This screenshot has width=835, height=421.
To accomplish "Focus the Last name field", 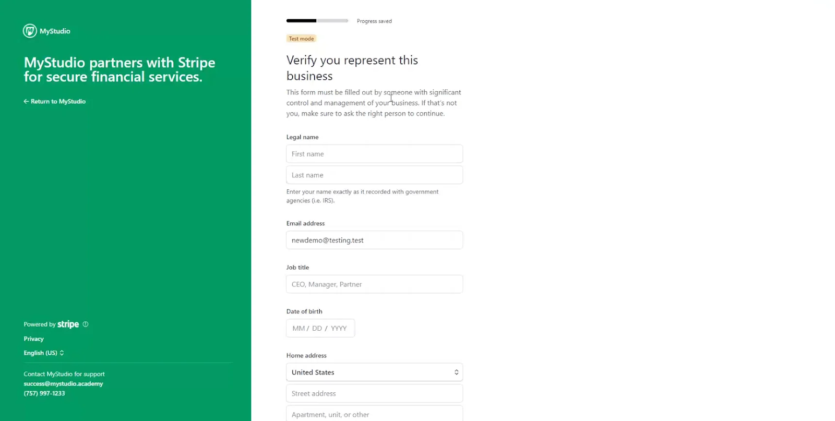I will tap(374, 175).
